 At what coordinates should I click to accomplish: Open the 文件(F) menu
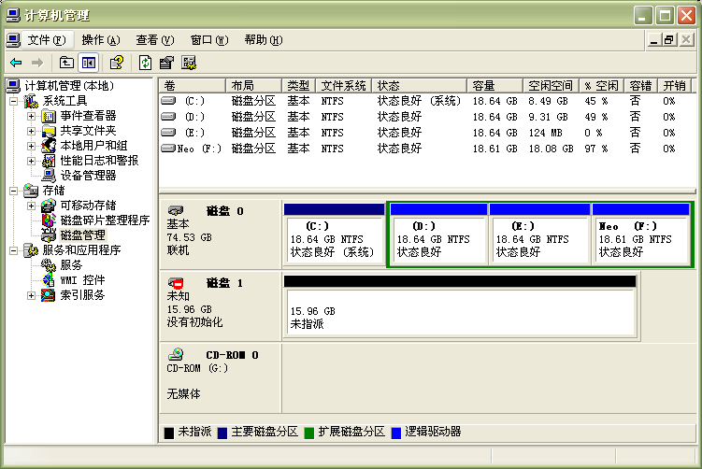tap(47, 40)
